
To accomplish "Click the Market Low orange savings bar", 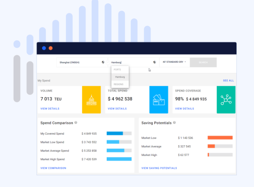I will coord(220,138).
